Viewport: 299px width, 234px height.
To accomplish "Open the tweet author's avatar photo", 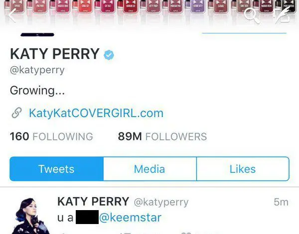I will (x=30, y=216).
